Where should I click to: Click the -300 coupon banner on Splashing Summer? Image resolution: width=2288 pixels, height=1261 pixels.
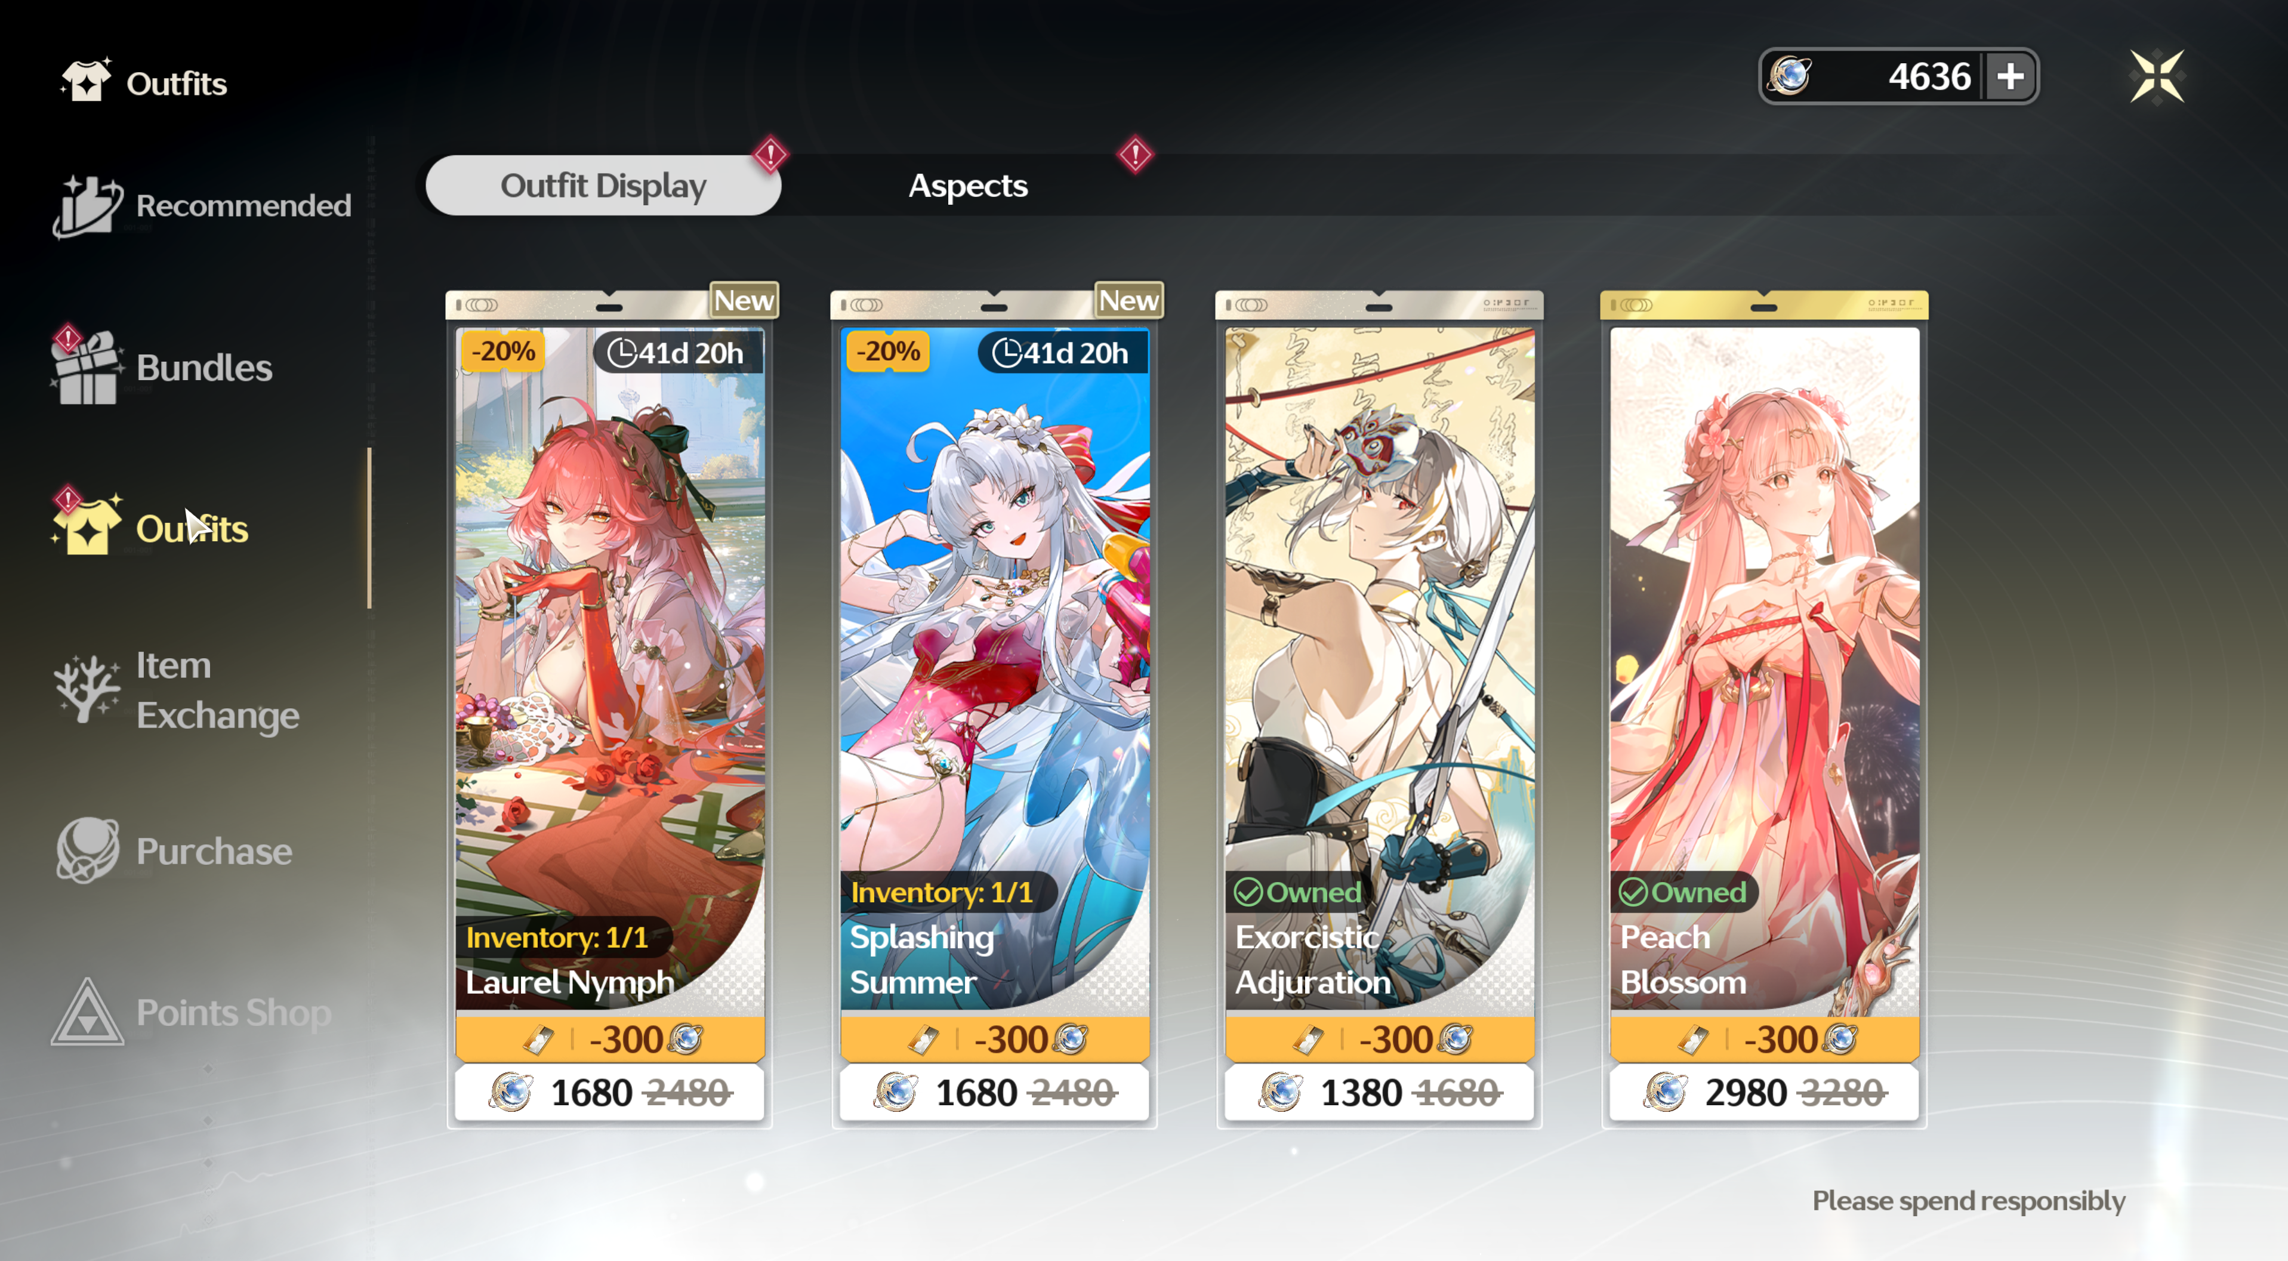click(995, 1039)
